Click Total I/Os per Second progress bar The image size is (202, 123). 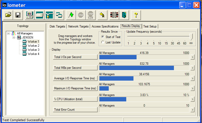[144, 57]
